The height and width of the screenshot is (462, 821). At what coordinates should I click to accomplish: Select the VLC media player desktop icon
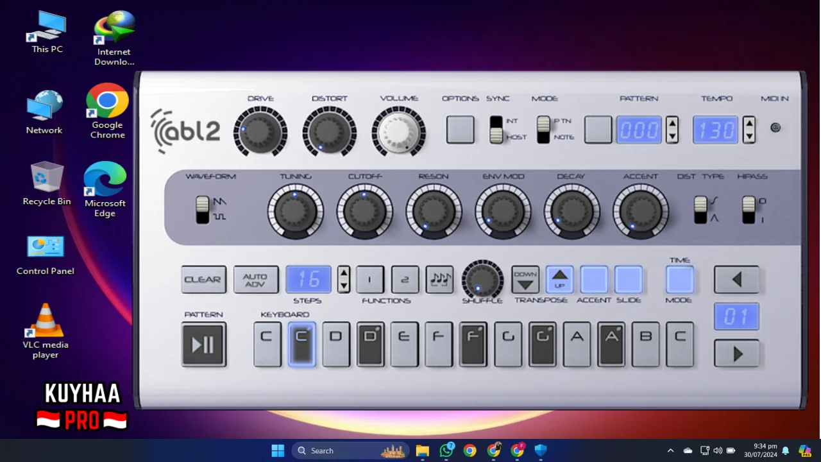46,330
